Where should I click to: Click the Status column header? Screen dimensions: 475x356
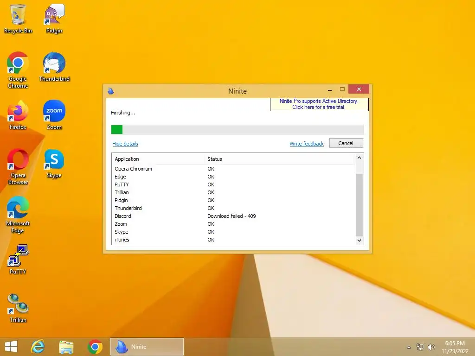[279, 159]
